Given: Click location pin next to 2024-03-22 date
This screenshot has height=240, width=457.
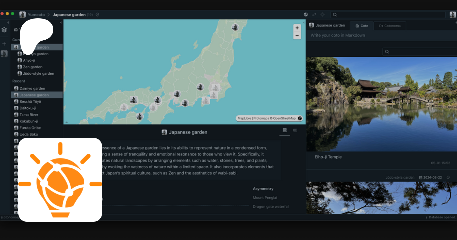Looking at the screenshot, I should 448,178.
